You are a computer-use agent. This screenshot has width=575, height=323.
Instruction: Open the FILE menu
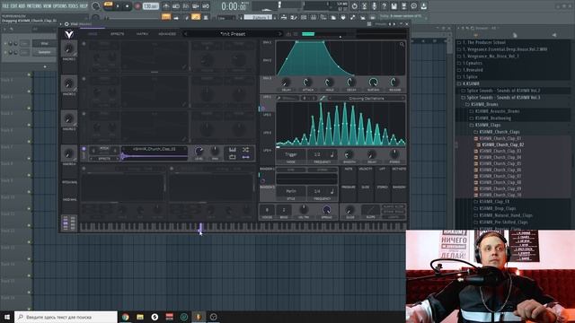click(5, 6)
